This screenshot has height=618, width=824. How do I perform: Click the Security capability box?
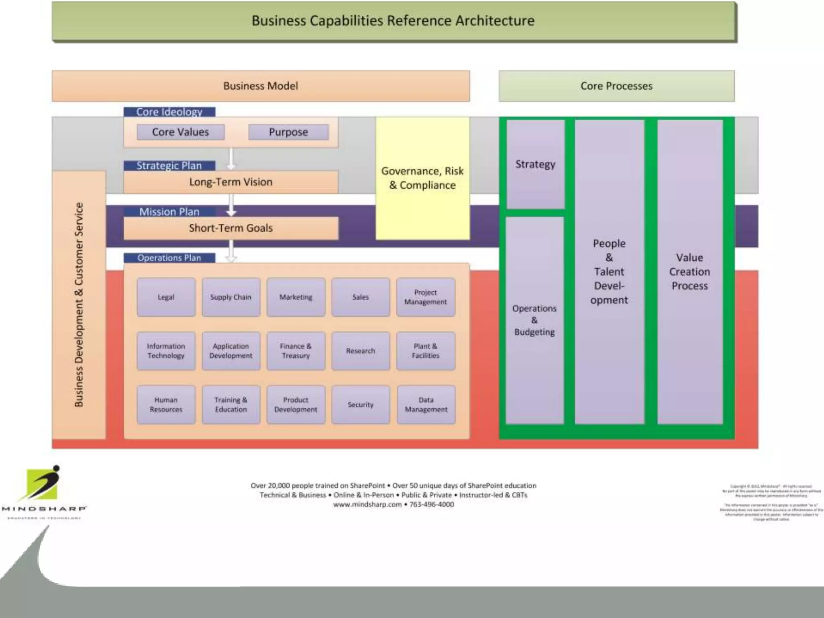point(360,405)
